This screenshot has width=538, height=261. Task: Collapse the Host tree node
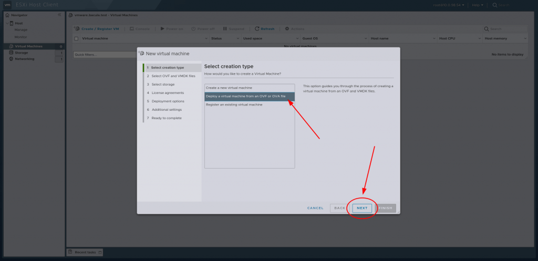click(x=6, y=23)
